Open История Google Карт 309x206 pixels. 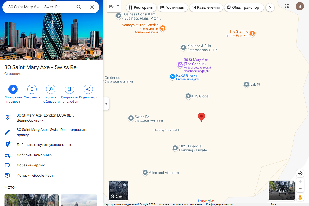click(51, 175)
